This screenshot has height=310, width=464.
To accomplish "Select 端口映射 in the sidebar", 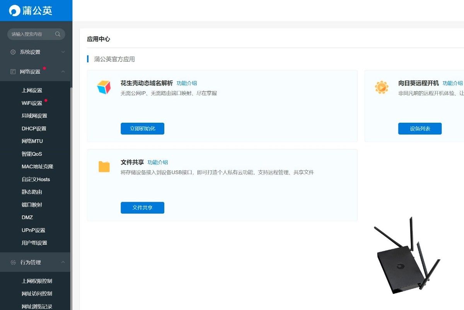I will click(x=32, y=205).
